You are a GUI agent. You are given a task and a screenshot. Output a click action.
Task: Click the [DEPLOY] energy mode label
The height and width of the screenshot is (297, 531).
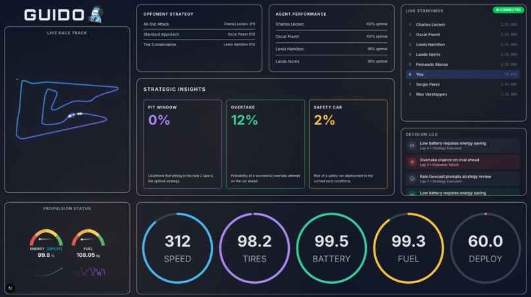(x=54, y=248)
